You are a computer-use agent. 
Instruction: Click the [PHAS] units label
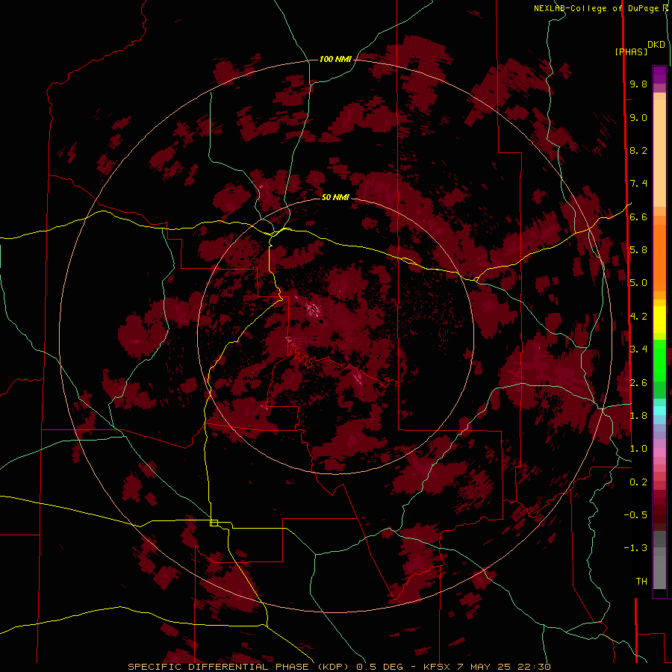(631, 52)
